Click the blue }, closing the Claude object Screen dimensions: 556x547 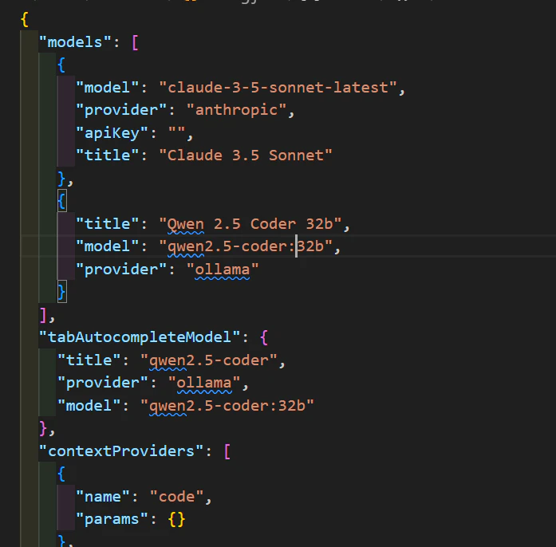coord(65,179)
